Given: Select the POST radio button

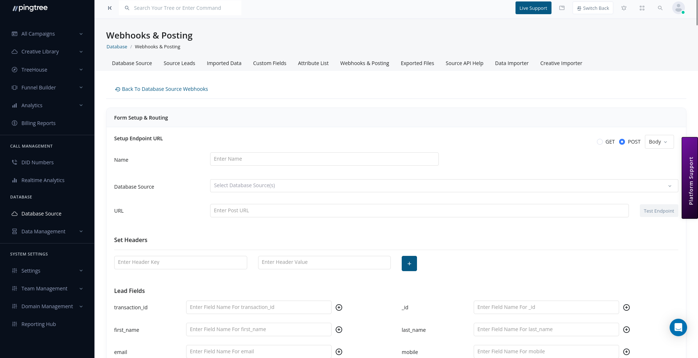Looking at the screenshot, I should click(x=622, y=142).
